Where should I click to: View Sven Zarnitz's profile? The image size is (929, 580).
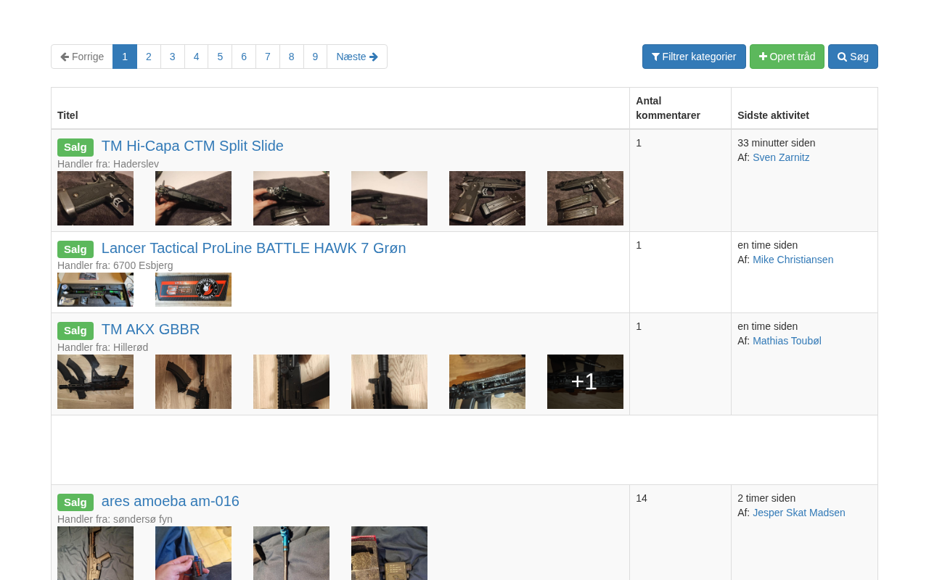pos(781,157)
